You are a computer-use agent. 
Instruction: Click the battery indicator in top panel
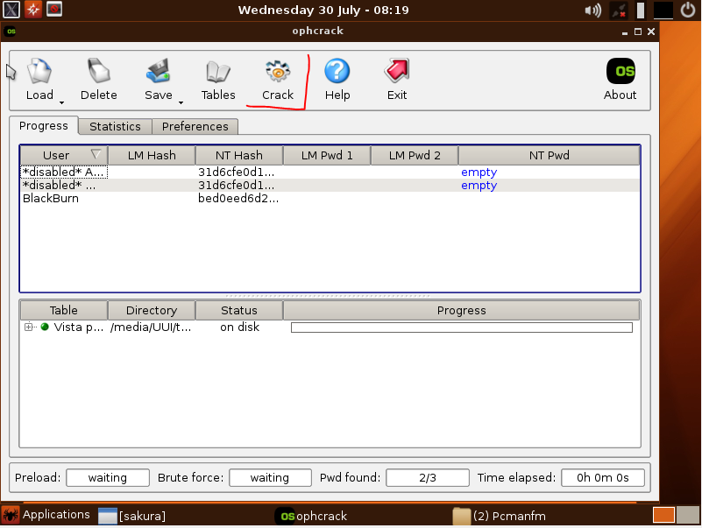coord(641,11)
